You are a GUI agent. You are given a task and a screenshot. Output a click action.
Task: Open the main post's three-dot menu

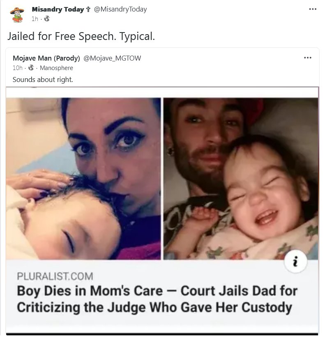click(x=313, y=9)
